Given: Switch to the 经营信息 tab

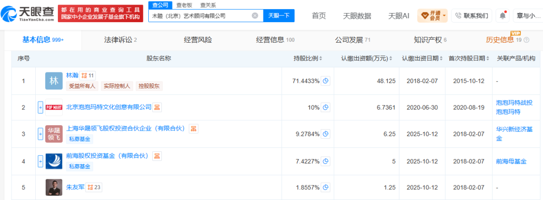Looking at the screenshot, I should [x=275, y=40].
